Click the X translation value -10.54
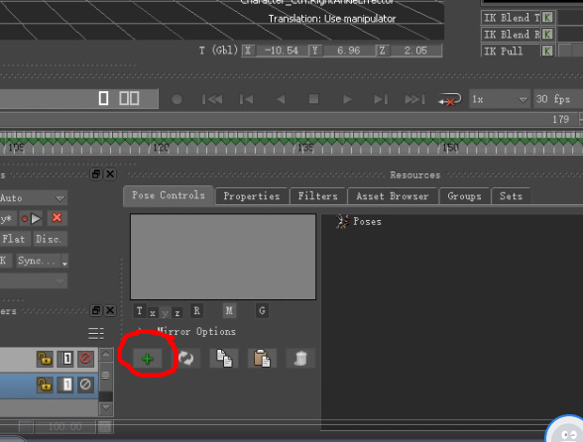 [282, 51]
